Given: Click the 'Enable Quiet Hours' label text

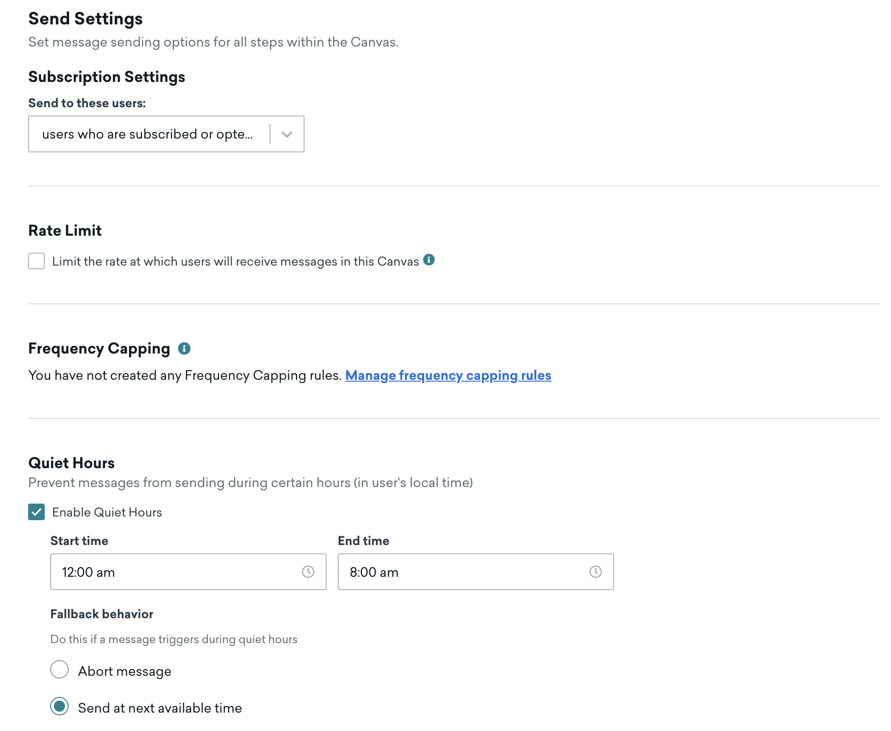Looking at the screenshot, I should 107,512.
